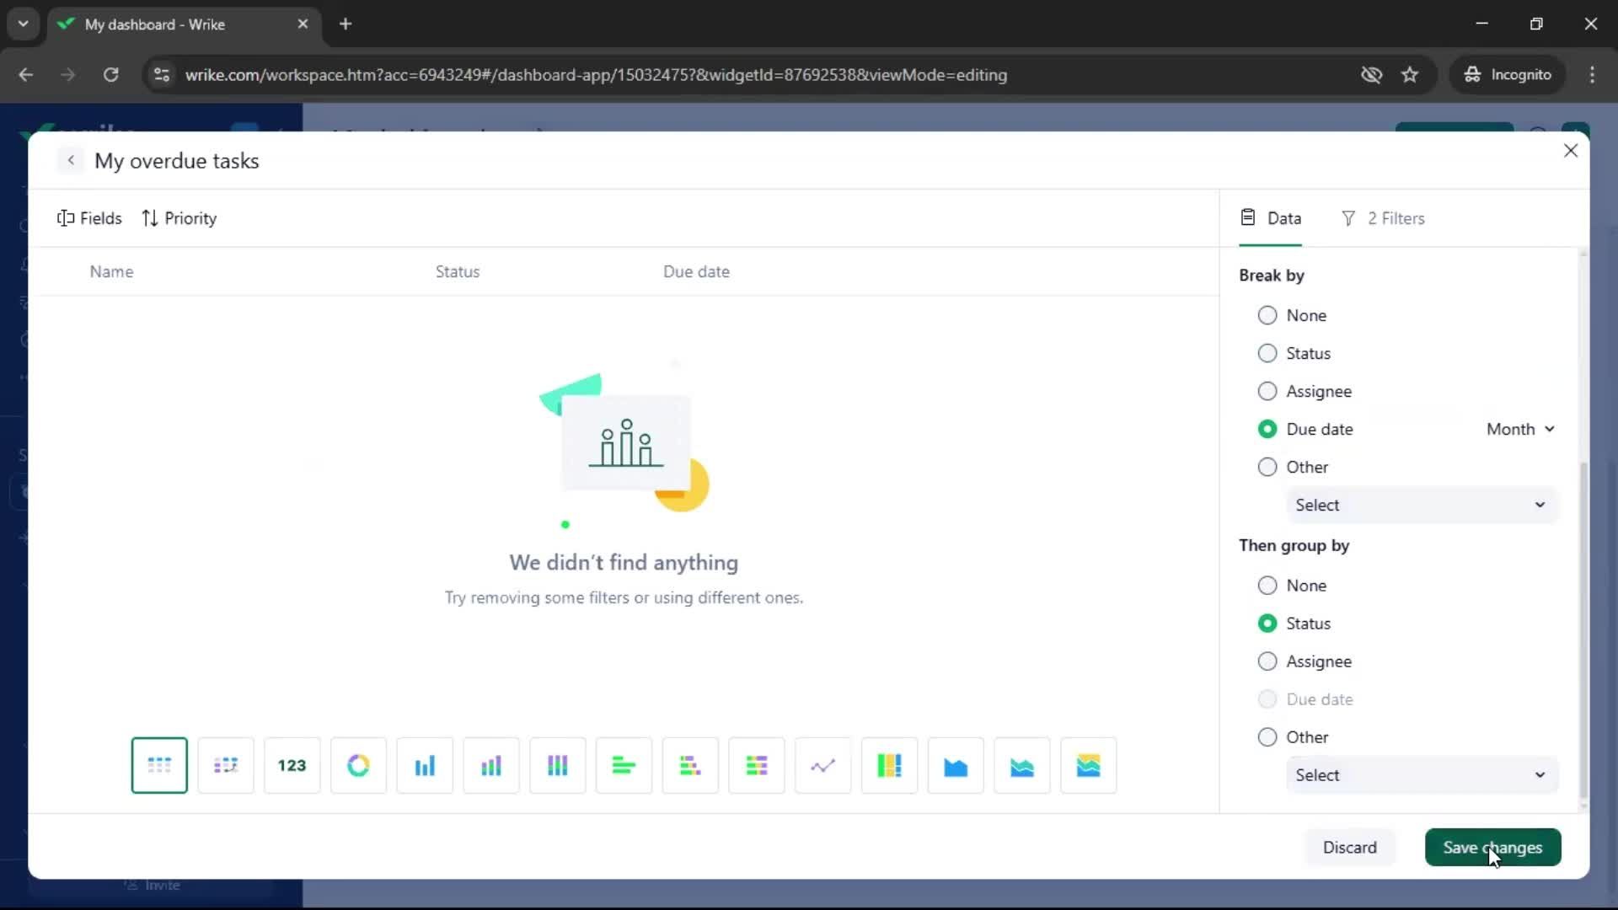Screen dimensions: 1618x910
Task: Click the third-party cookies blocked eye icon
Action: pyautogui.click(x=1371, y=75)
